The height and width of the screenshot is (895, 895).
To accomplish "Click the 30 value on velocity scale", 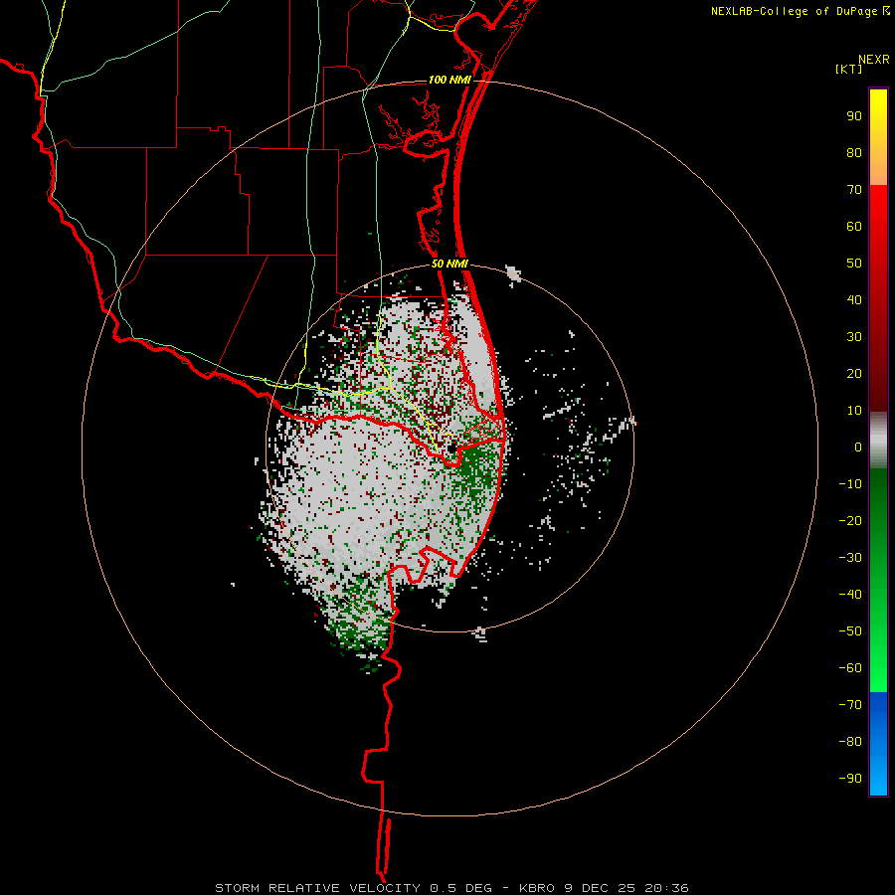I will pyautogui.click(x=854, y=337).
